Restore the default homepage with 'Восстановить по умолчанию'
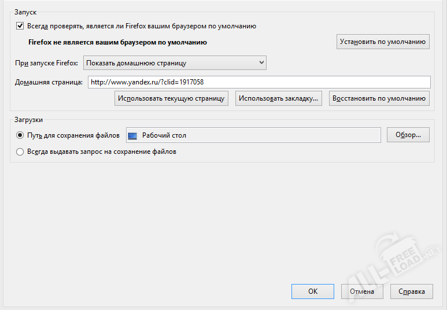This screenshot has width=447, height=310. pyautogui.click(x=379, y=98)
